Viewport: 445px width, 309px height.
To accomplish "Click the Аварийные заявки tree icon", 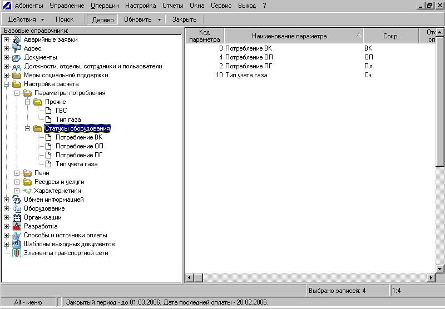I will (17, 39).
